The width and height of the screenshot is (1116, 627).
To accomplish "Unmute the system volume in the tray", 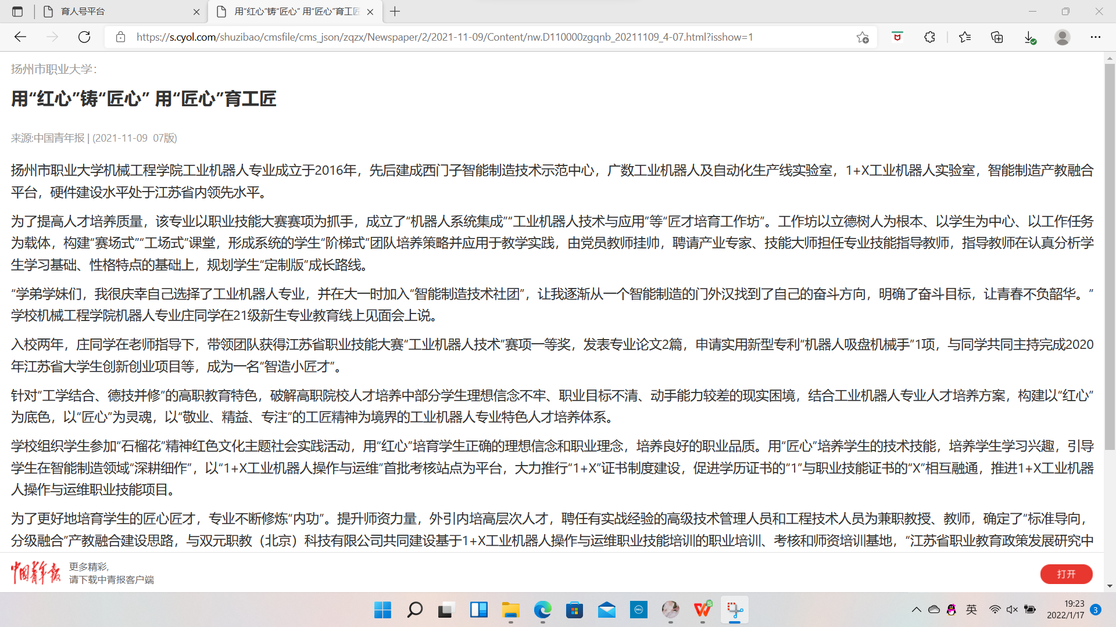I will [x=1012, y=610].
